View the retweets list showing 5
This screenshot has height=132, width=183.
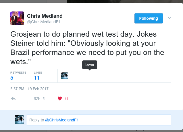[12, 78]
